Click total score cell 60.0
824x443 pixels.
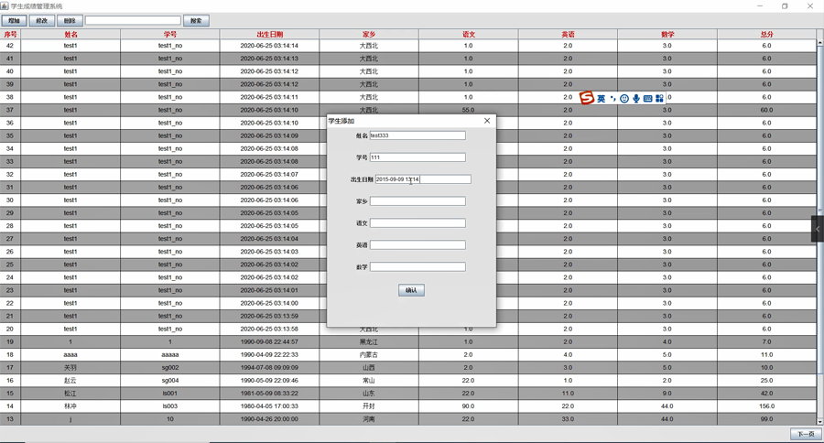(766, 110)
